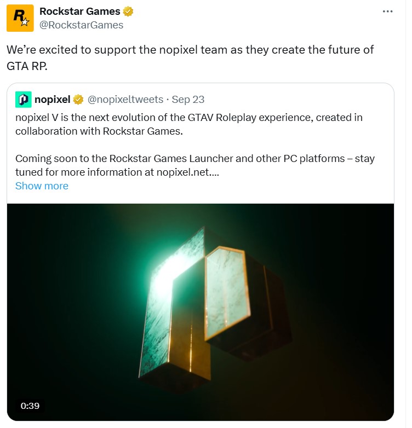Click the @nopixeltweets handle
This screenshot has width=412, height=428.
(x=125, y=99)
